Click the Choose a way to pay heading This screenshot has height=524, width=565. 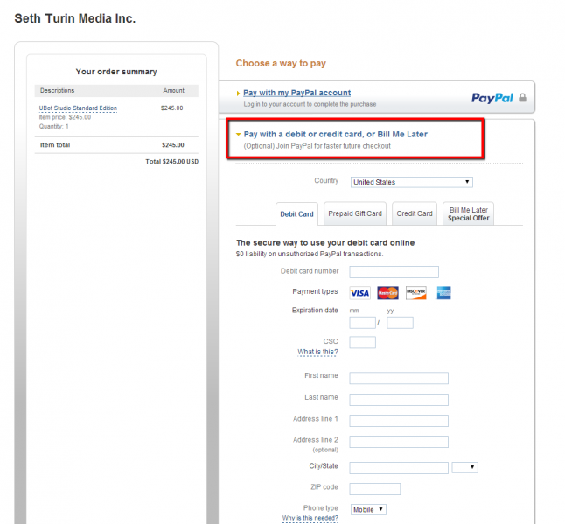pos(281,64)
